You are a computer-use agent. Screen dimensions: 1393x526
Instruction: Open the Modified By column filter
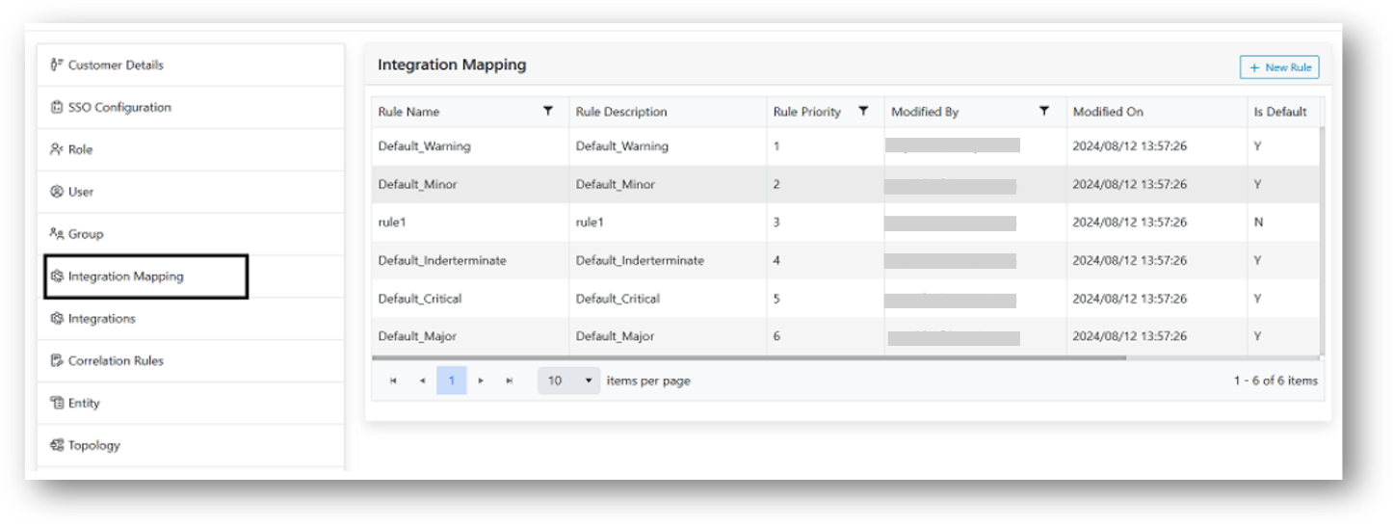pyautogui.click(x=1043, y=112)
